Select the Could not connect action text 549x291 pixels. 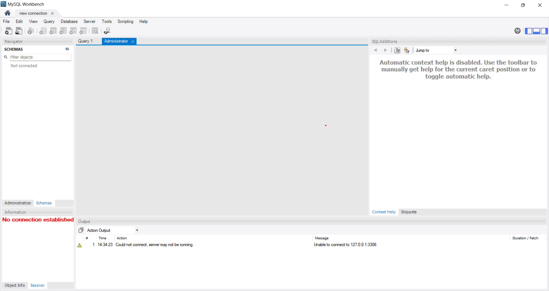tap(154, 245)
